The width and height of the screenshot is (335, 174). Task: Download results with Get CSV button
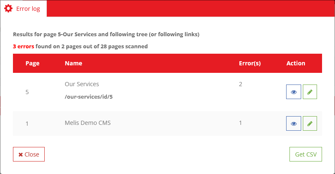[306, 154]
